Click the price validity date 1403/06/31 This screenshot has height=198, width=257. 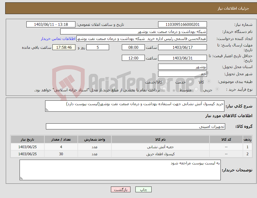(x=182, y=58)
